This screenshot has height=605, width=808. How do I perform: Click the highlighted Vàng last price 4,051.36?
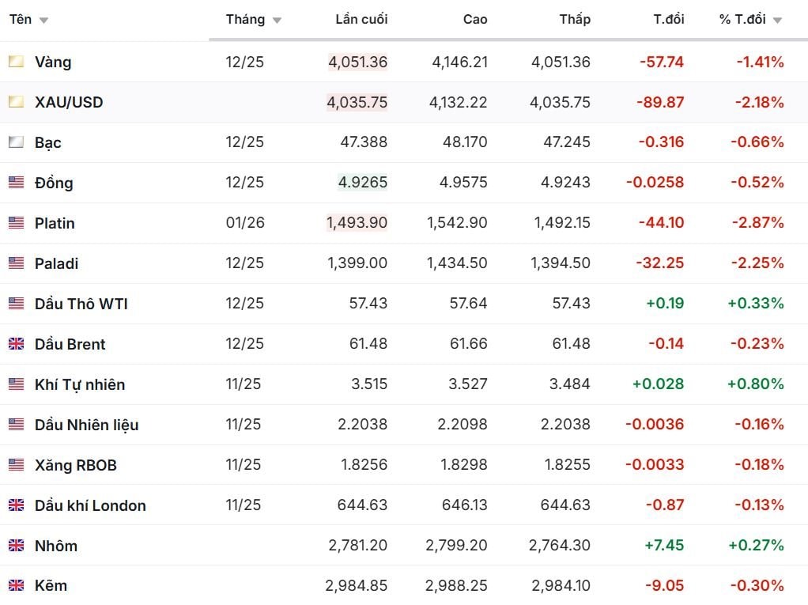point(357,62)
